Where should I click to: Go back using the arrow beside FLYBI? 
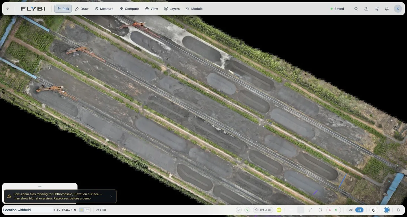[x=8, y=9]
